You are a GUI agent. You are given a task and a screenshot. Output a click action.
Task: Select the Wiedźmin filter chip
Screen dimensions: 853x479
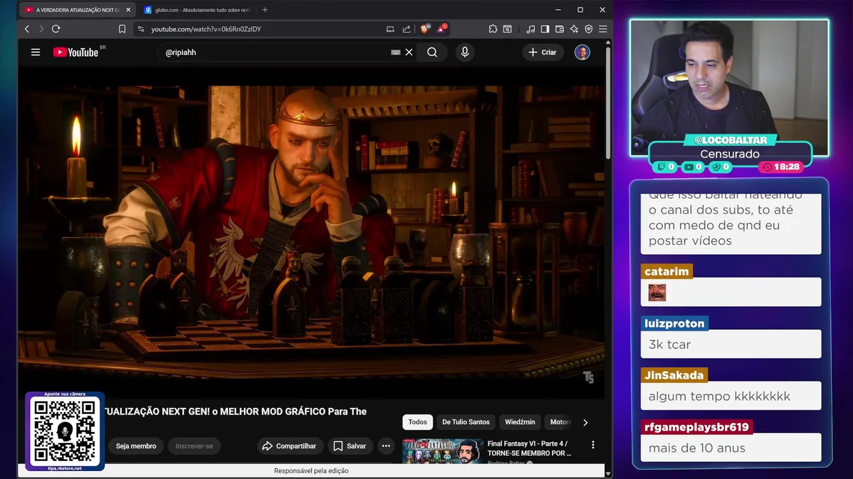pos(520,422)
